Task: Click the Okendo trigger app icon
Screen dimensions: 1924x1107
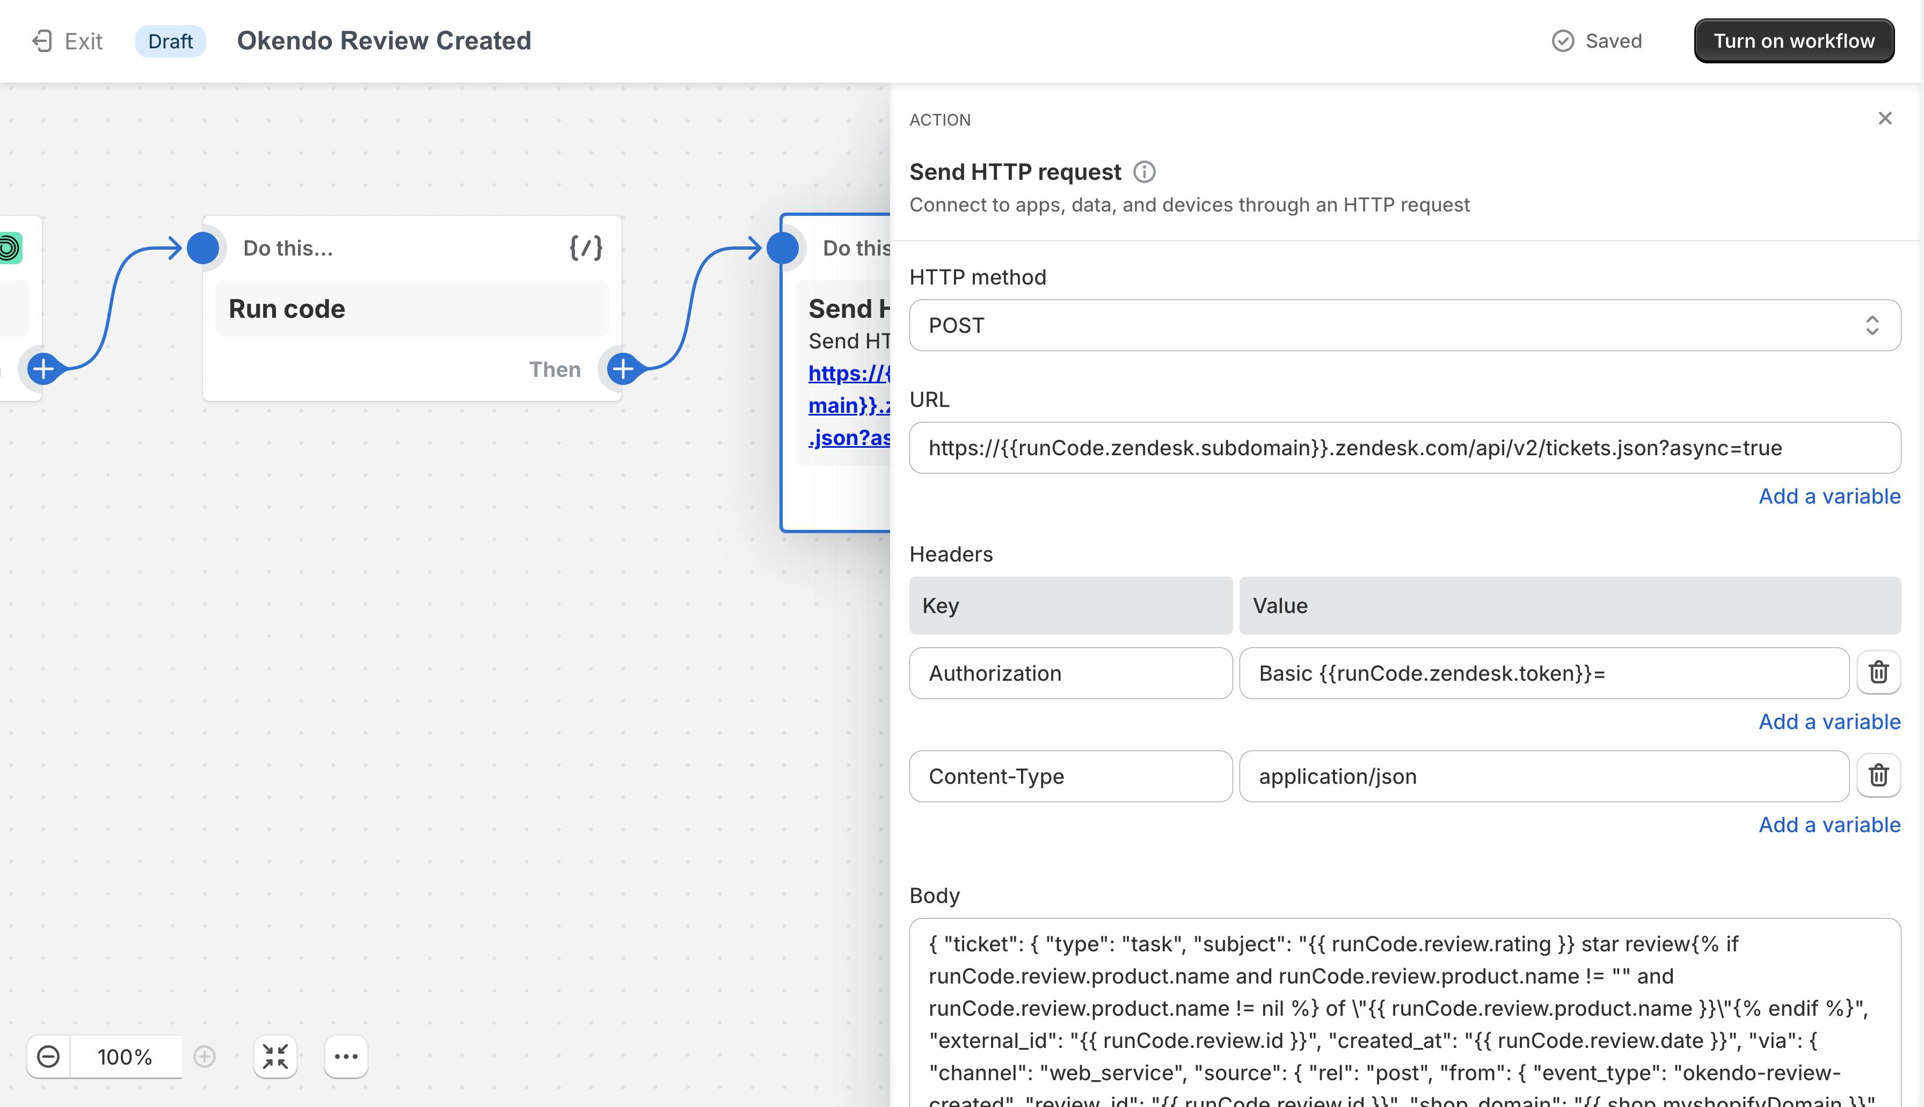Action: pos(10,248)
